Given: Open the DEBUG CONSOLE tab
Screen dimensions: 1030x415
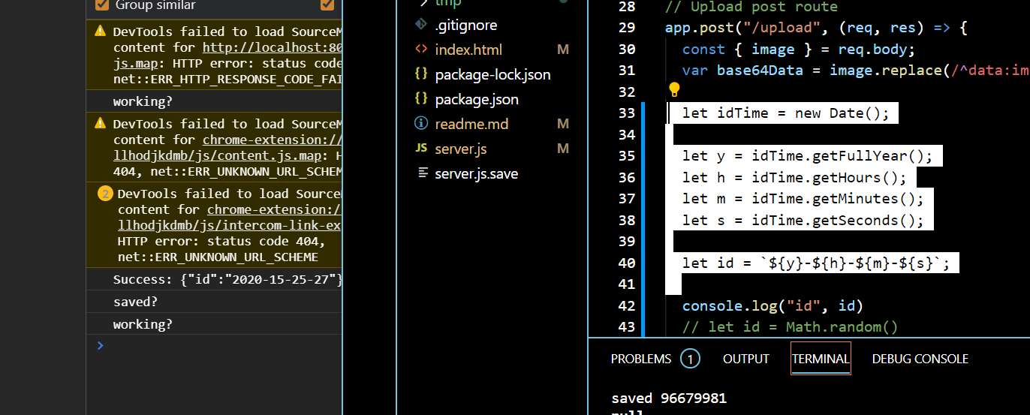Looking at the screenshot, I should pos(920,359).
